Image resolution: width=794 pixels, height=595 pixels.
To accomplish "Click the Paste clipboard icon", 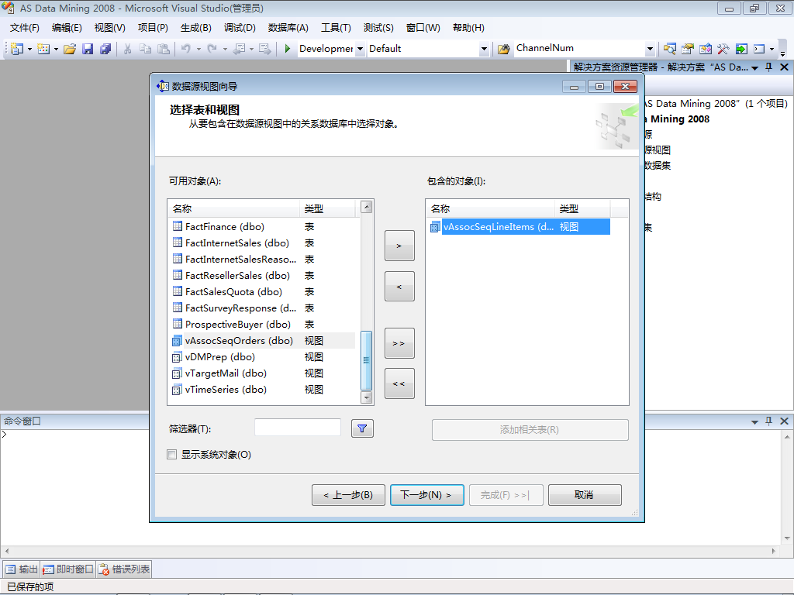I will 163,49.
